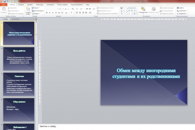Select the triangle shape
Viewport: 195px width, 130px height.
(x=121, y=11)
